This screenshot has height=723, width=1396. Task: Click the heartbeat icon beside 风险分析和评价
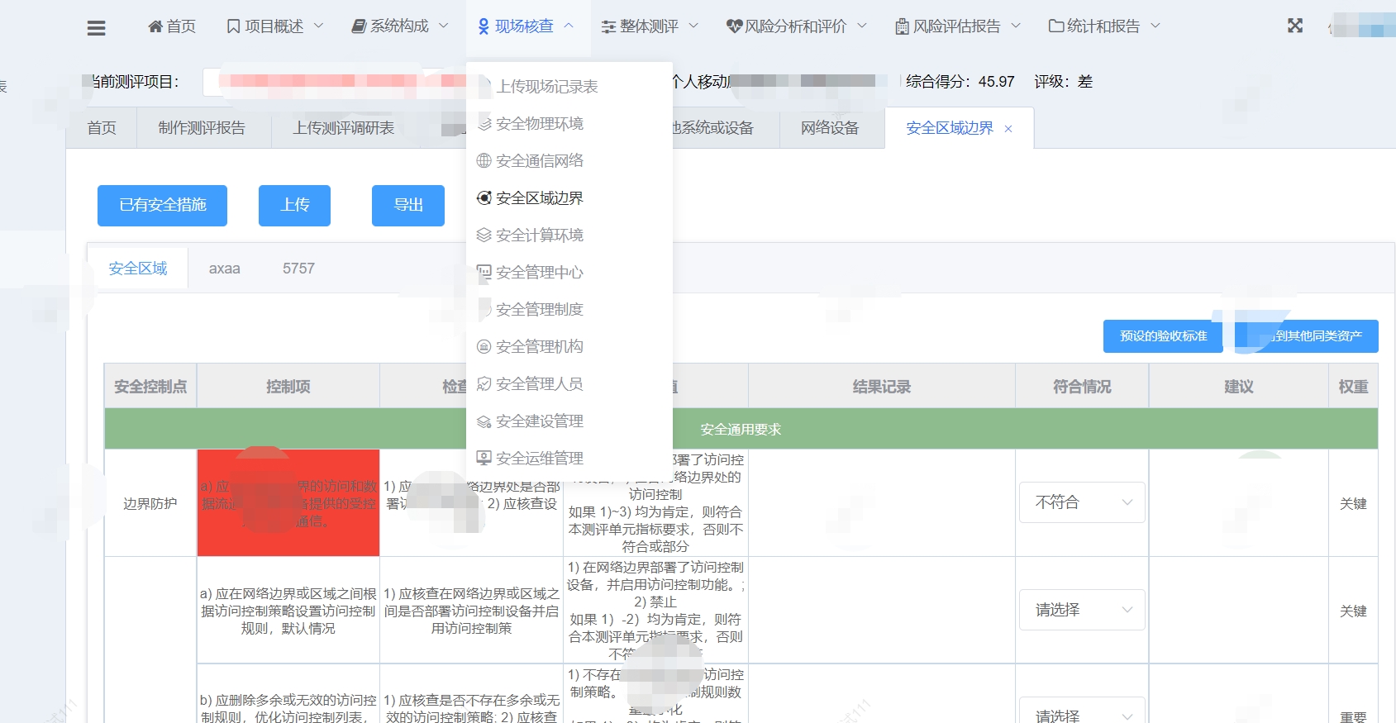(734, 26)
